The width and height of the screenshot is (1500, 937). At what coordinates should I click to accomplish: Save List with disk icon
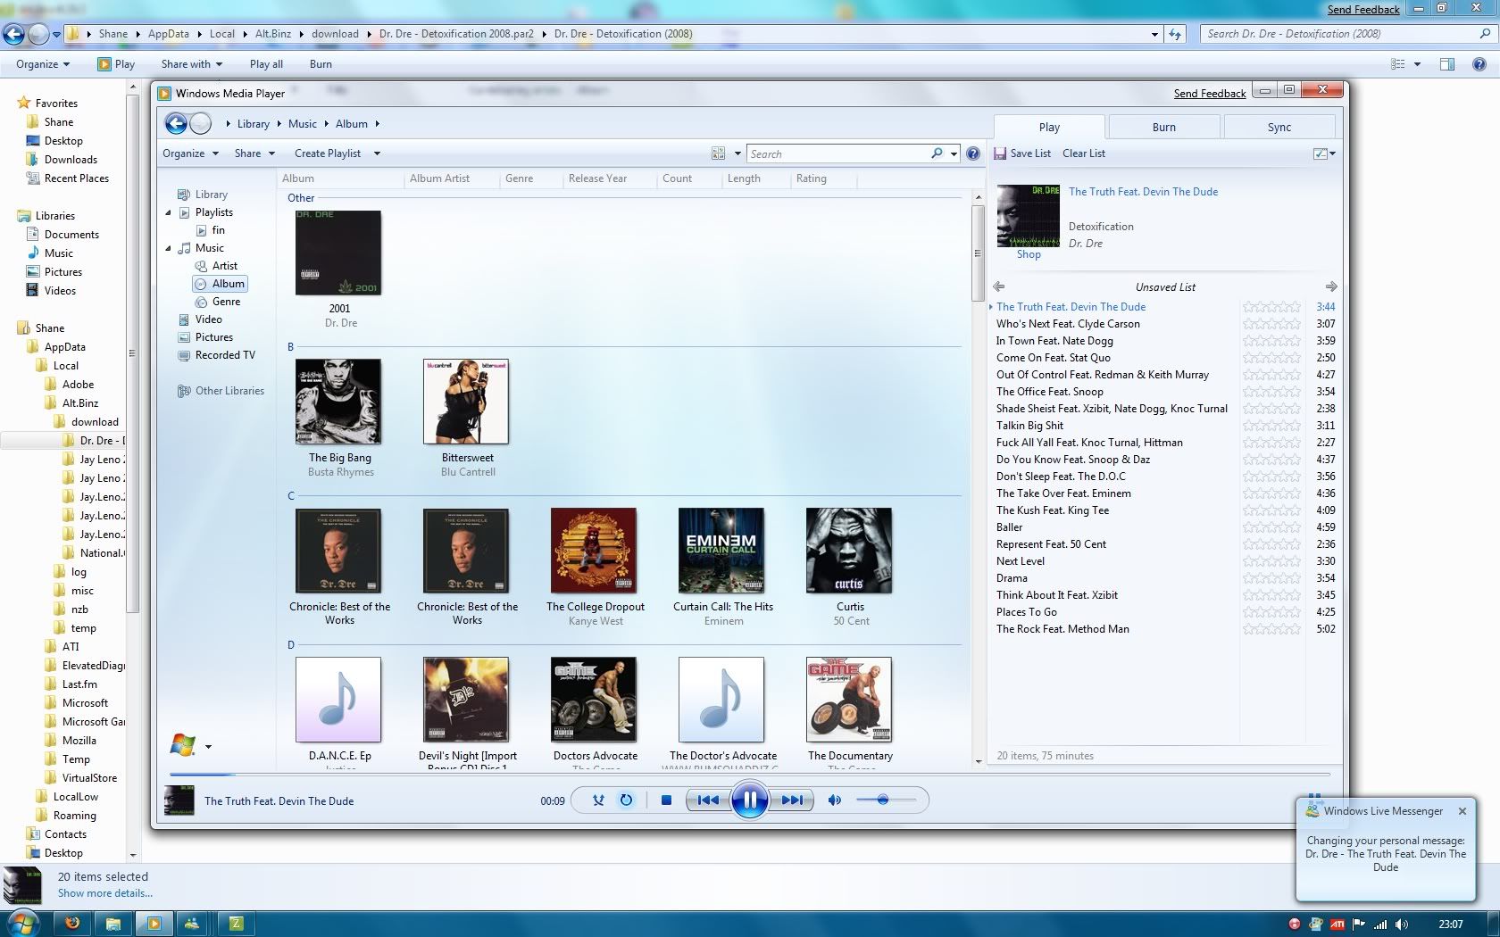tap(1022, 153)
